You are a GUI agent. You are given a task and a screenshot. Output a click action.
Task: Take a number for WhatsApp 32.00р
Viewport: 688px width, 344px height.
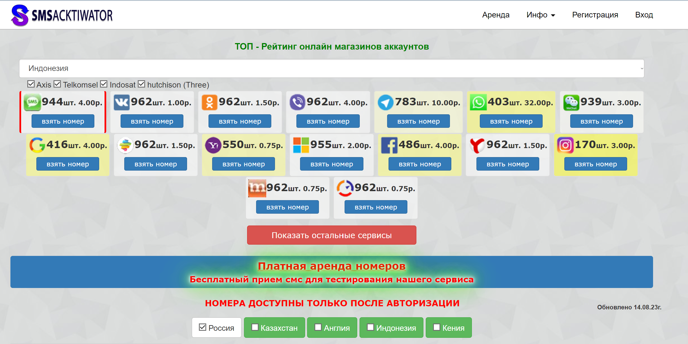click(511, 121)
